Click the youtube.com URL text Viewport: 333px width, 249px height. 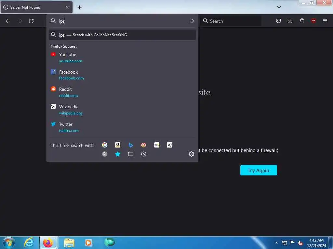point(71,61)
